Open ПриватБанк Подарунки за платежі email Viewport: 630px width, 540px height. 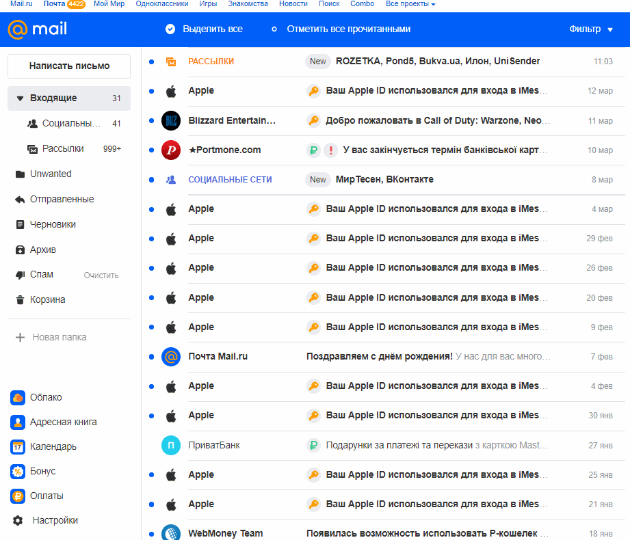tap(386, 445)
